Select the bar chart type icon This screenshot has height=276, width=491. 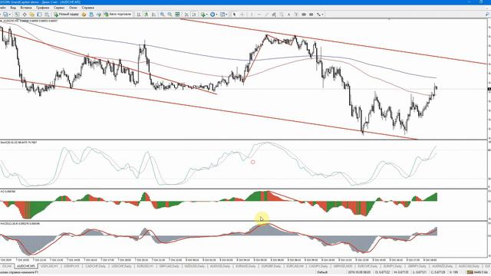139,15
